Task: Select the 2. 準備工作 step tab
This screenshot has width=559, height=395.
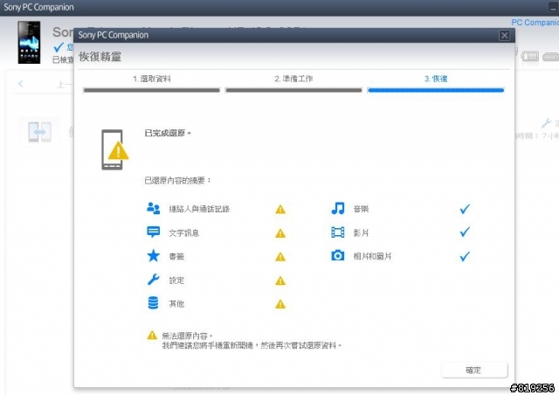Action: click(293, 79)
